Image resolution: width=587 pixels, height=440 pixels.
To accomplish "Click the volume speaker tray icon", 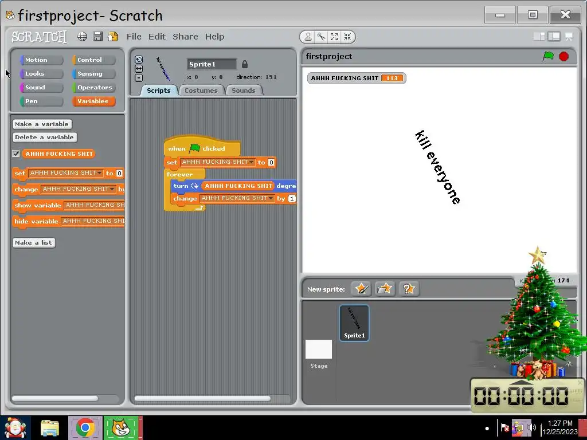I will point(532,427).
